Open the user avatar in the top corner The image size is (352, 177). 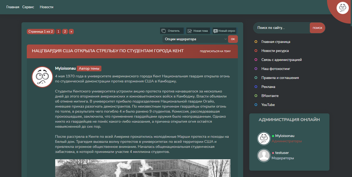click(x=343, y=8)
